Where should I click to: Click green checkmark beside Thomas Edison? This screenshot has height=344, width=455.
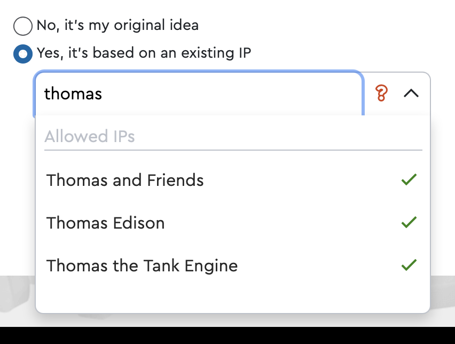coord(409,223)
